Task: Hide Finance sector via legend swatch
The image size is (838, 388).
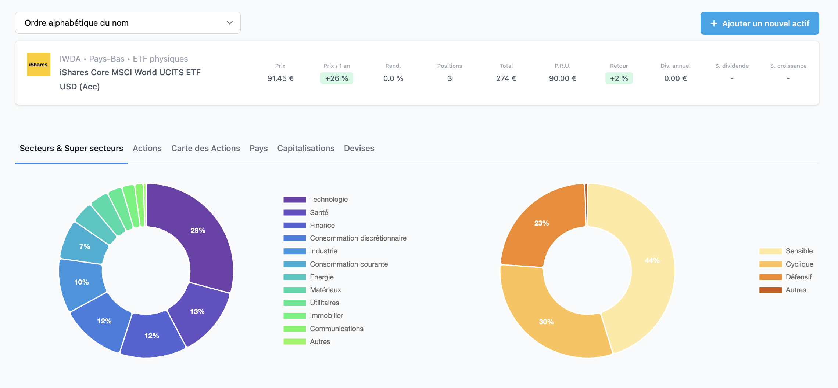Action: (294, 226)
